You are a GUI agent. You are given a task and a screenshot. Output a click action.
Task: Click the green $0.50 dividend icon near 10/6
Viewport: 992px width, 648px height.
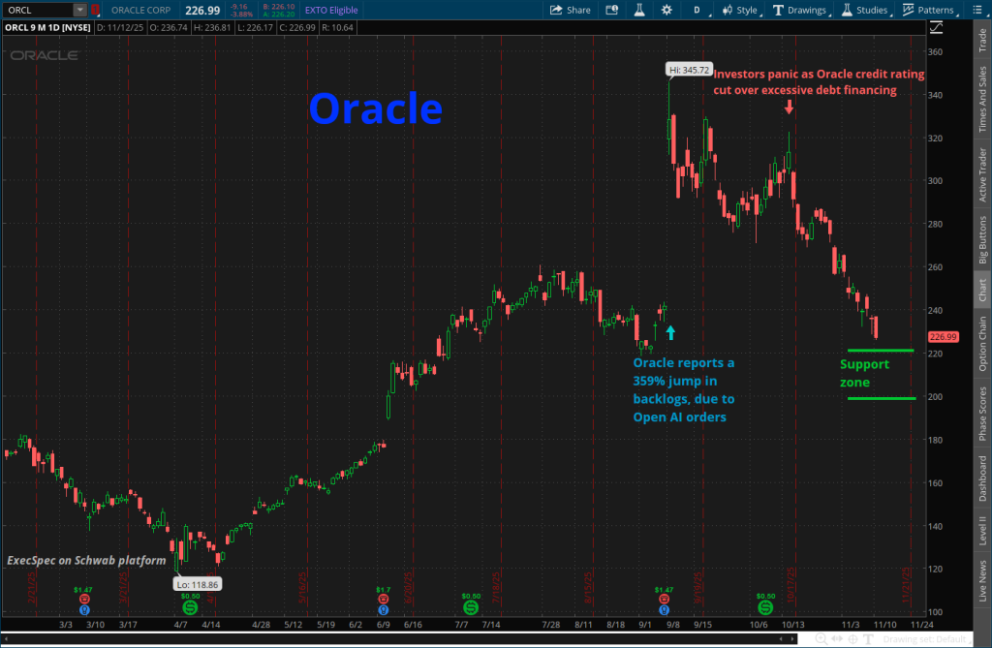tap(765, 607)
